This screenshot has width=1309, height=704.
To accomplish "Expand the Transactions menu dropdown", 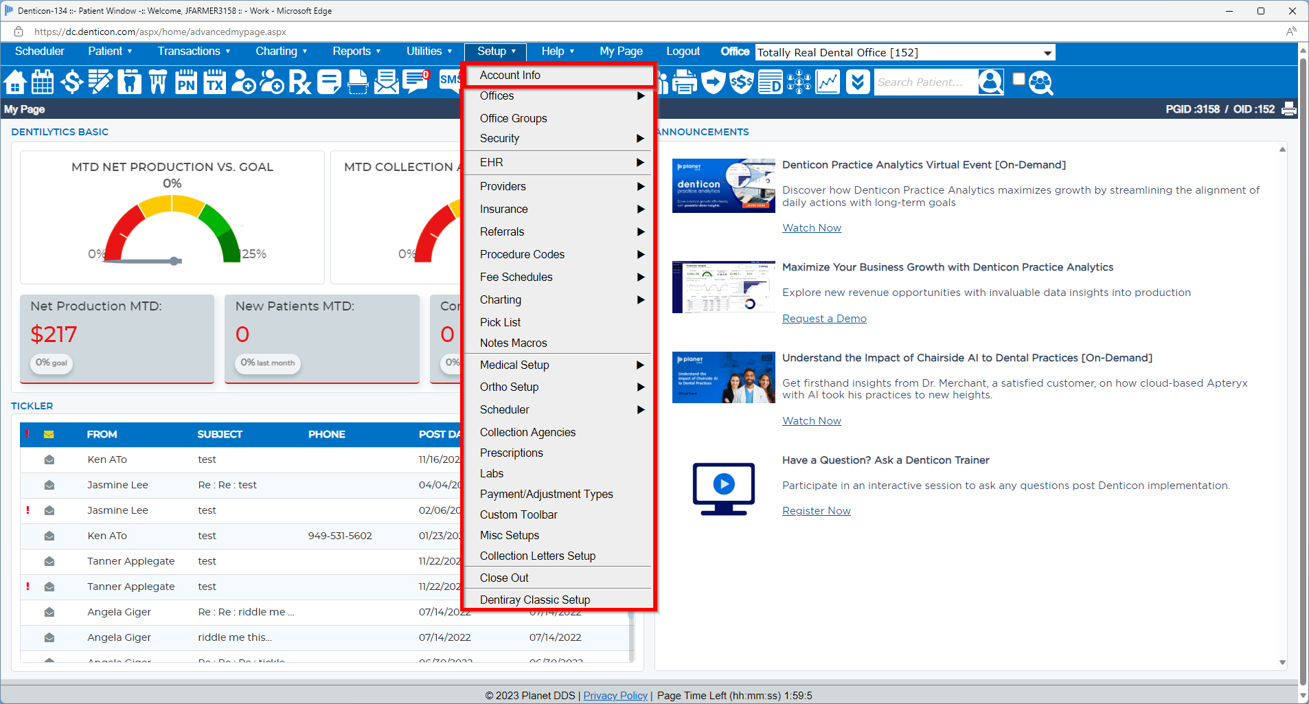I will (x=194, y=51).
